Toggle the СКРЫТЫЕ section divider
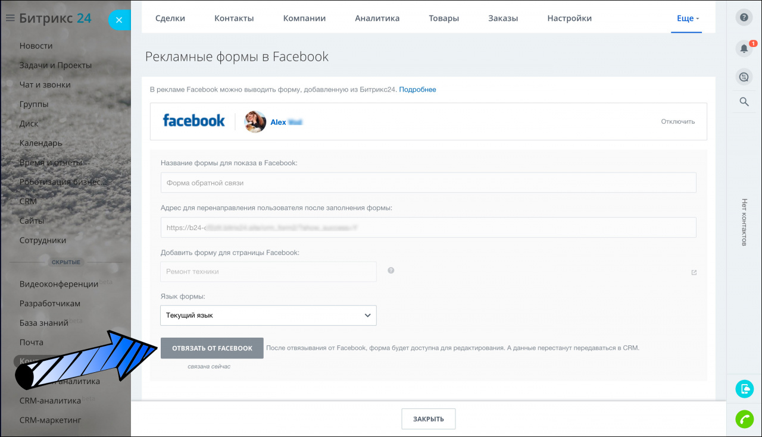The width and height of the screenshot is (762, 437). click(x=66, y=262)
